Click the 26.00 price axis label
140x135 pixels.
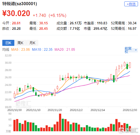point(8,77)
